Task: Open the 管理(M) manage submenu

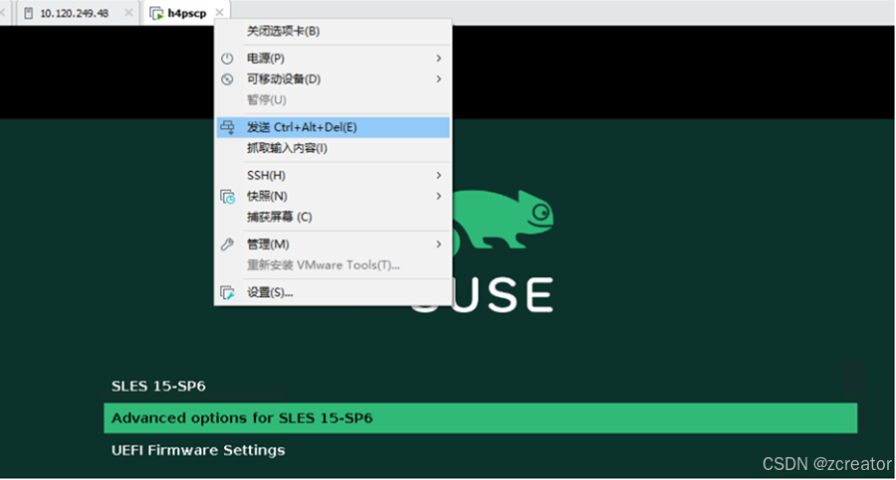Action: pos(334,244)
